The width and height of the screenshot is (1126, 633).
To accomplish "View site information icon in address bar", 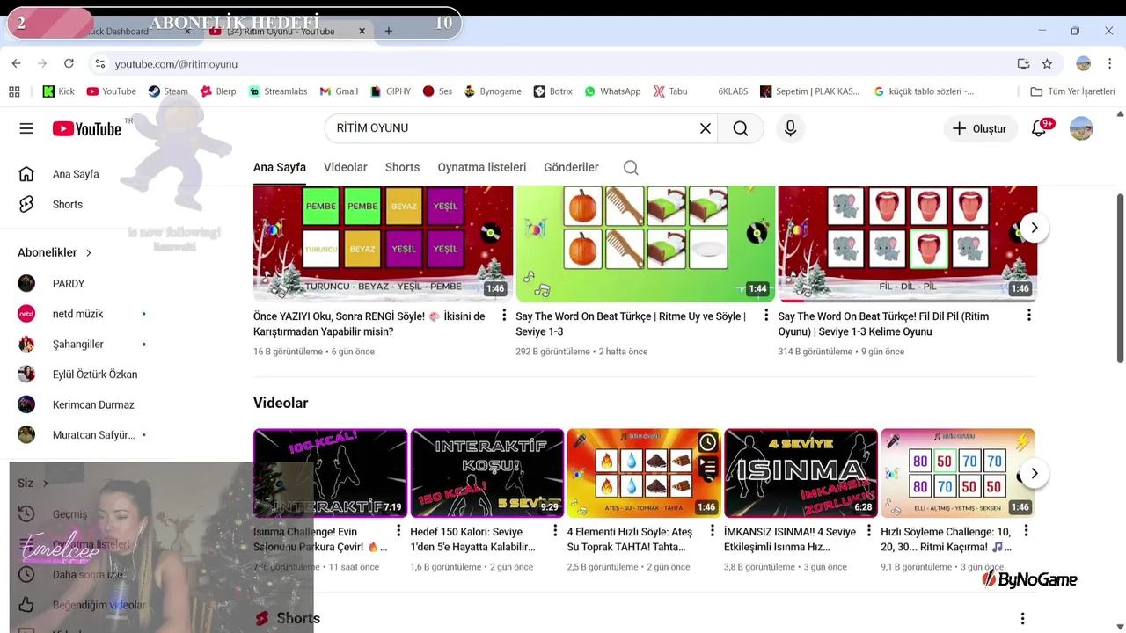I will pos(100,64).
